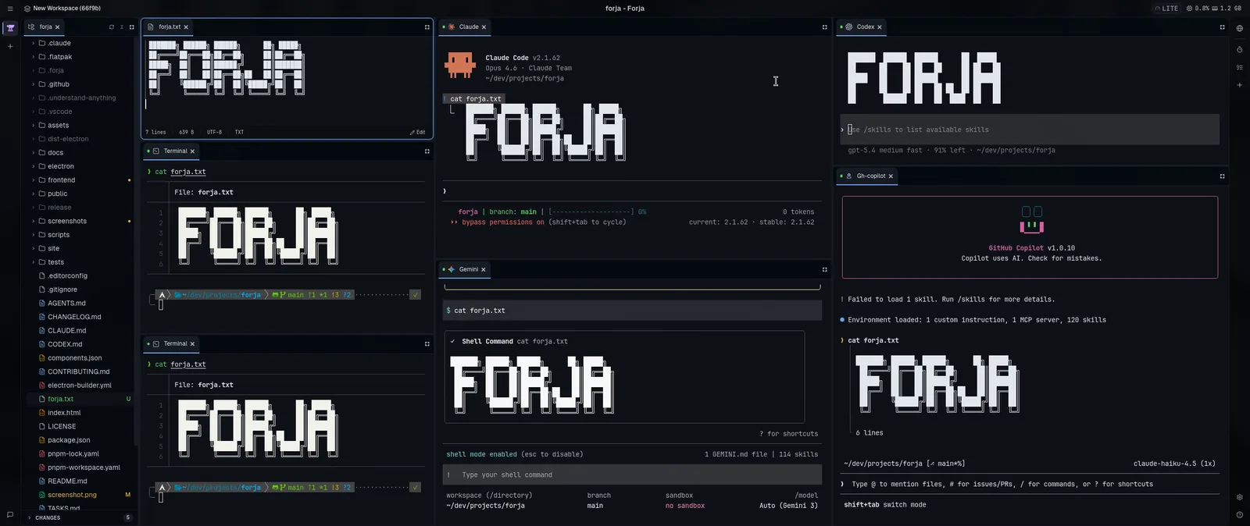Focus the Copilot 'Type @ to mention files' input
The image size is (1250, 526).
pyautogui.click(x=1030, y=484)
